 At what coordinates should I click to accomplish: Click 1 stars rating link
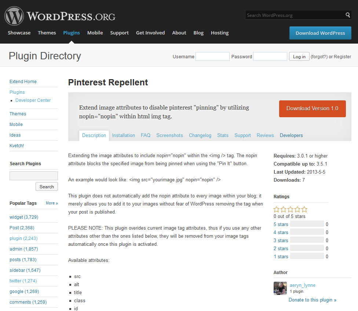pos(281,256)
